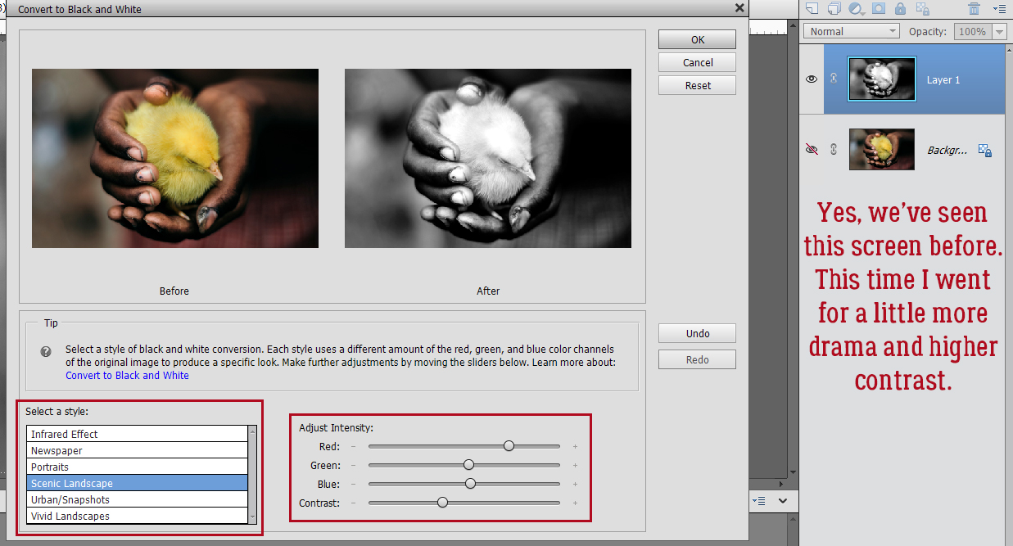Click the style list scroll up arrow
1013x546 pixels.
[252, 431]
